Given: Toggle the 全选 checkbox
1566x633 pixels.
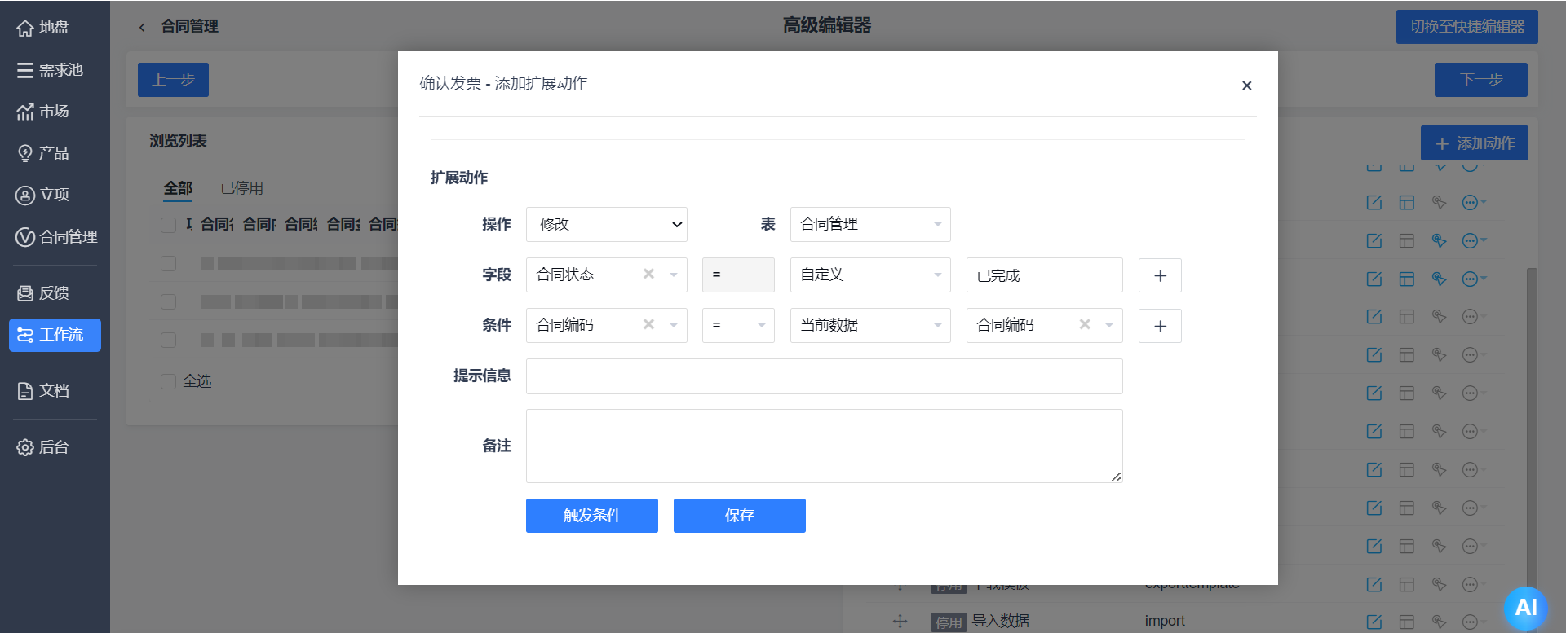Looking at the screenshot, I should click(169, 381).
